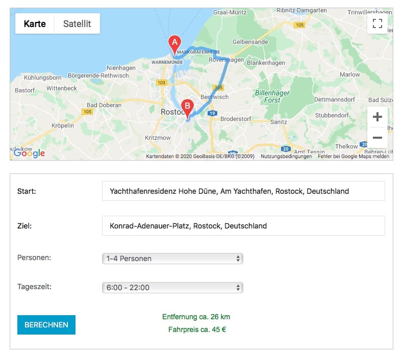Zoom in with the plus button
The height and width of the screenshot is (357, 403).
point(377,117)
